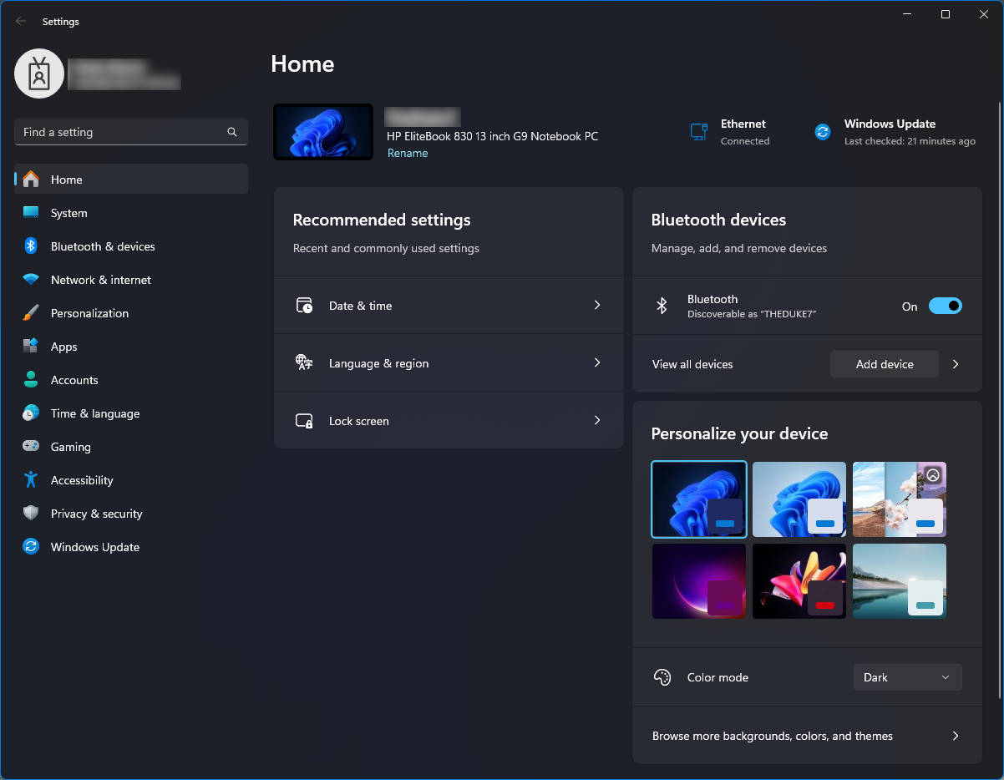Click the Find a setting search box
This screenshot has width=1004, height=780.
[x=131, y=132]
